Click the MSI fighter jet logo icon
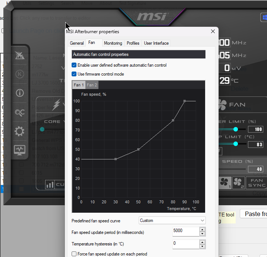This screenshot has width=267, height=257. (19, 55)
